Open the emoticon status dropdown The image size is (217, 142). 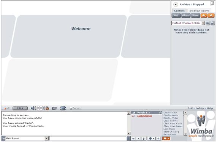[x=152, y=139]
